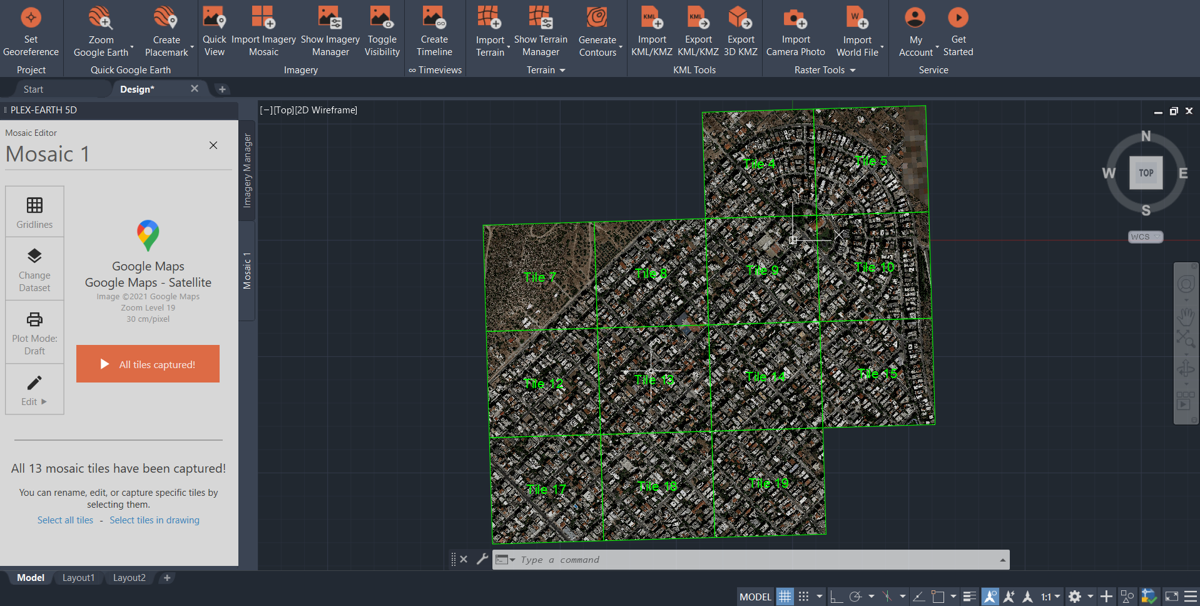The width and height of the screenshot is (1200, 606).
Task: Add a new drawing tab
Action: (222, 90)
